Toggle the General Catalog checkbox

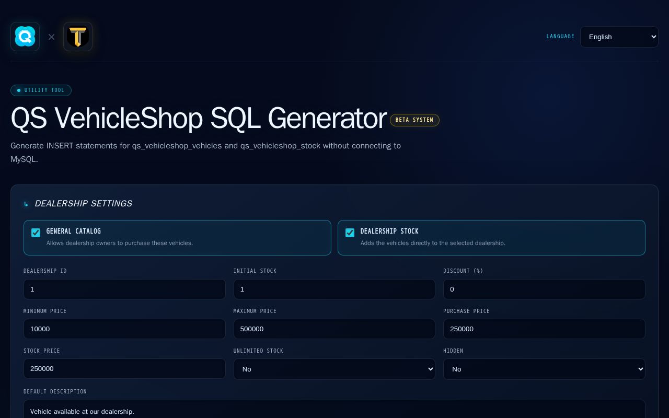(x=36, y=233)
